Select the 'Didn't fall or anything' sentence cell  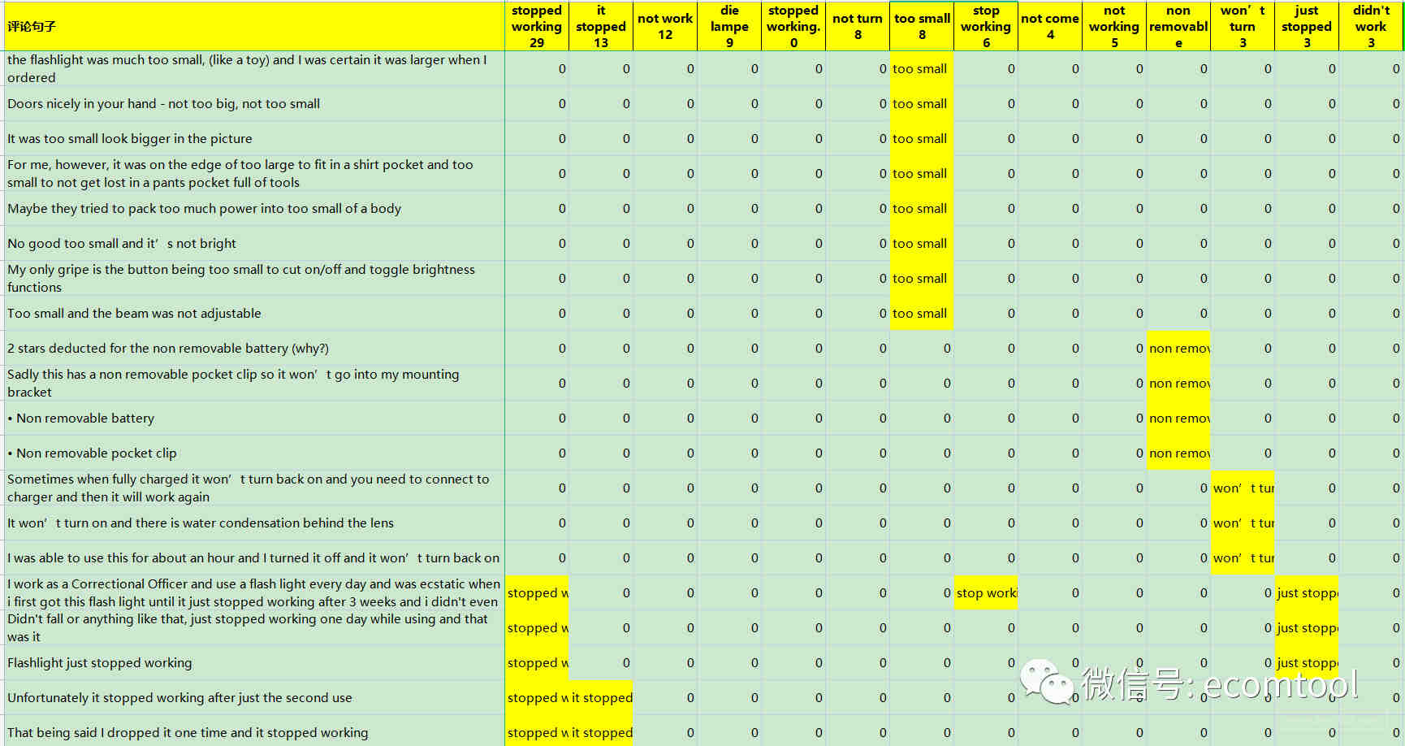click(254, 627)
